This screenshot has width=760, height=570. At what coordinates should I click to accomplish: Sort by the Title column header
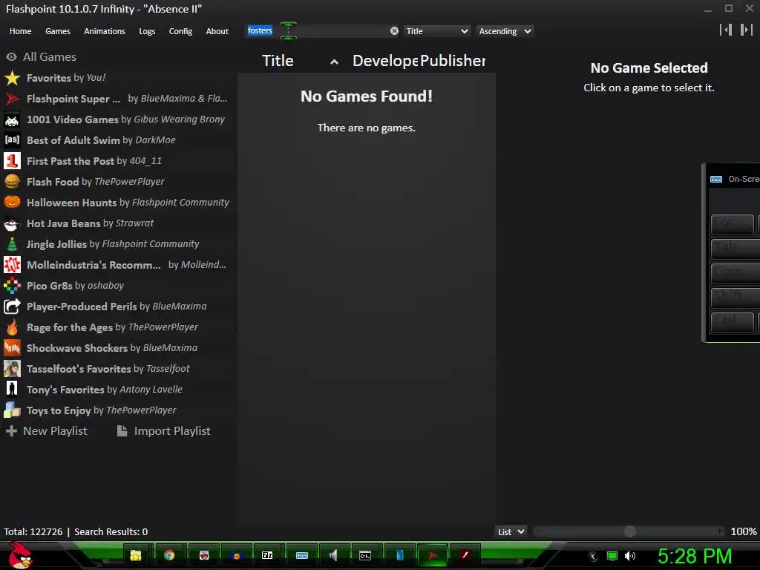coord(278,61)
